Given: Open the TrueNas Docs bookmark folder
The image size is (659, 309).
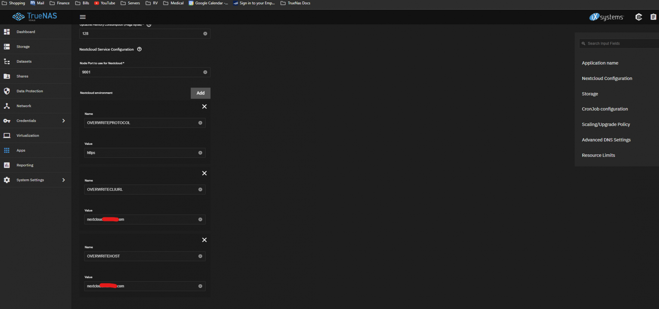Looking at the screenshot, I should (x=296, y=3).
